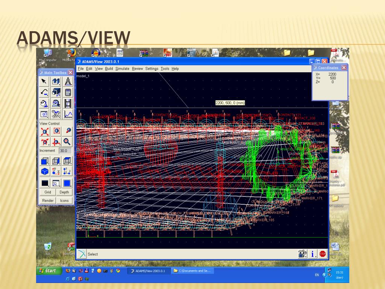Set the front view cube icon
The image size is (385, 289).
pos(45,161)
